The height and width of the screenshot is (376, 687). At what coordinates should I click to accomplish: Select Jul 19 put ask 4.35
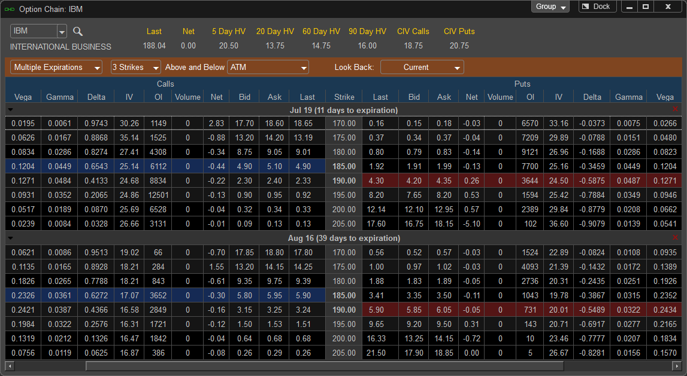click(x=444, y=181)
